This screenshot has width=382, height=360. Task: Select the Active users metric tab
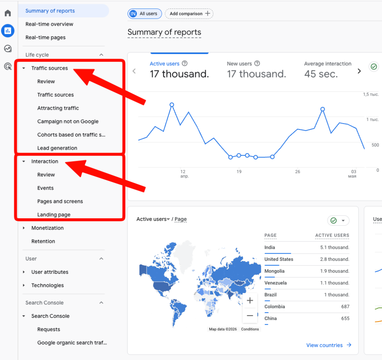(x=179, y=70)
